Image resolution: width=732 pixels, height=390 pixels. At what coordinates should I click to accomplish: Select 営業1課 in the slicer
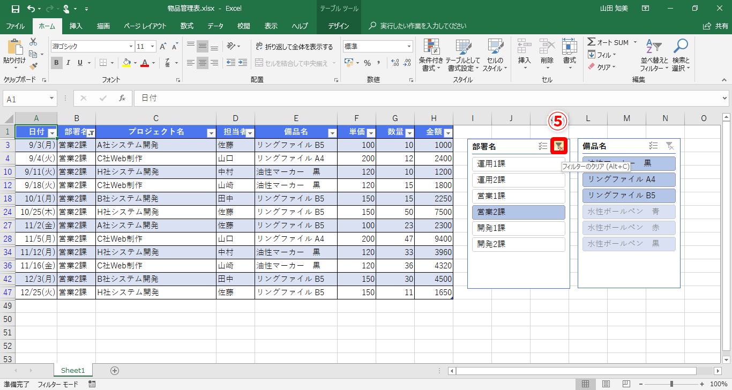519,196
